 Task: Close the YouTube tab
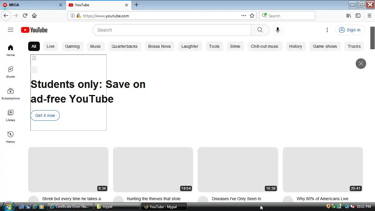(x=127, y=5)
